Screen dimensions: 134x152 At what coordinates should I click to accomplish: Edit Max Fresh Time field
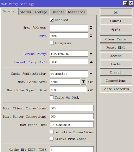click(x=72, y=125)
